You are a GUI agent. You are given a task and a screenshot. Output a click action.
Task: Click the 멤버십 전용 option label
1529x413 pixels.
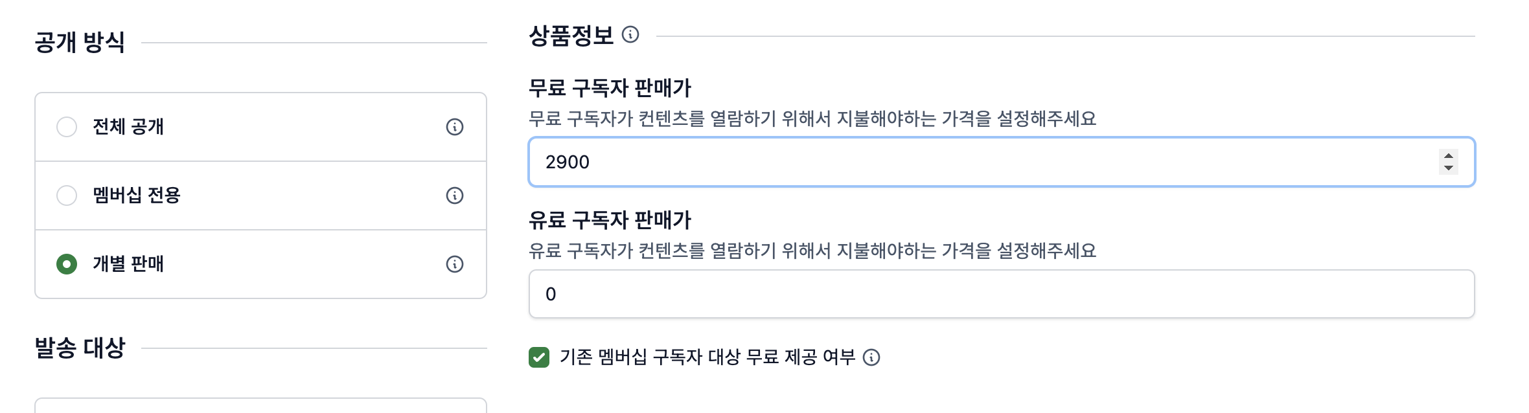pos(137,195)
